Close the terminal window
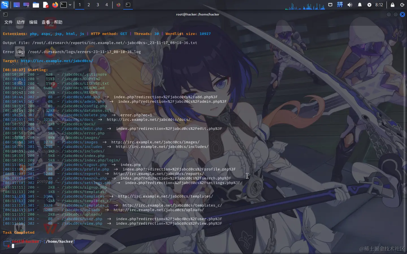 (402, 14)
